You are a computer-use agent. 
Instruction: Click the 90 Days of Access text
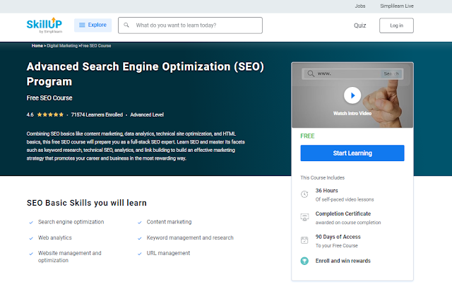pyautogui.click(x=338, y=237)
